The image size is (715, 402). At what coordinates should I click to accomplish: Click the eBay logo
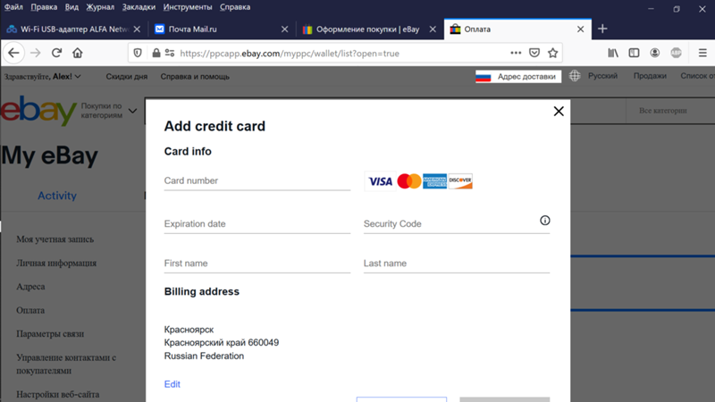38,110
